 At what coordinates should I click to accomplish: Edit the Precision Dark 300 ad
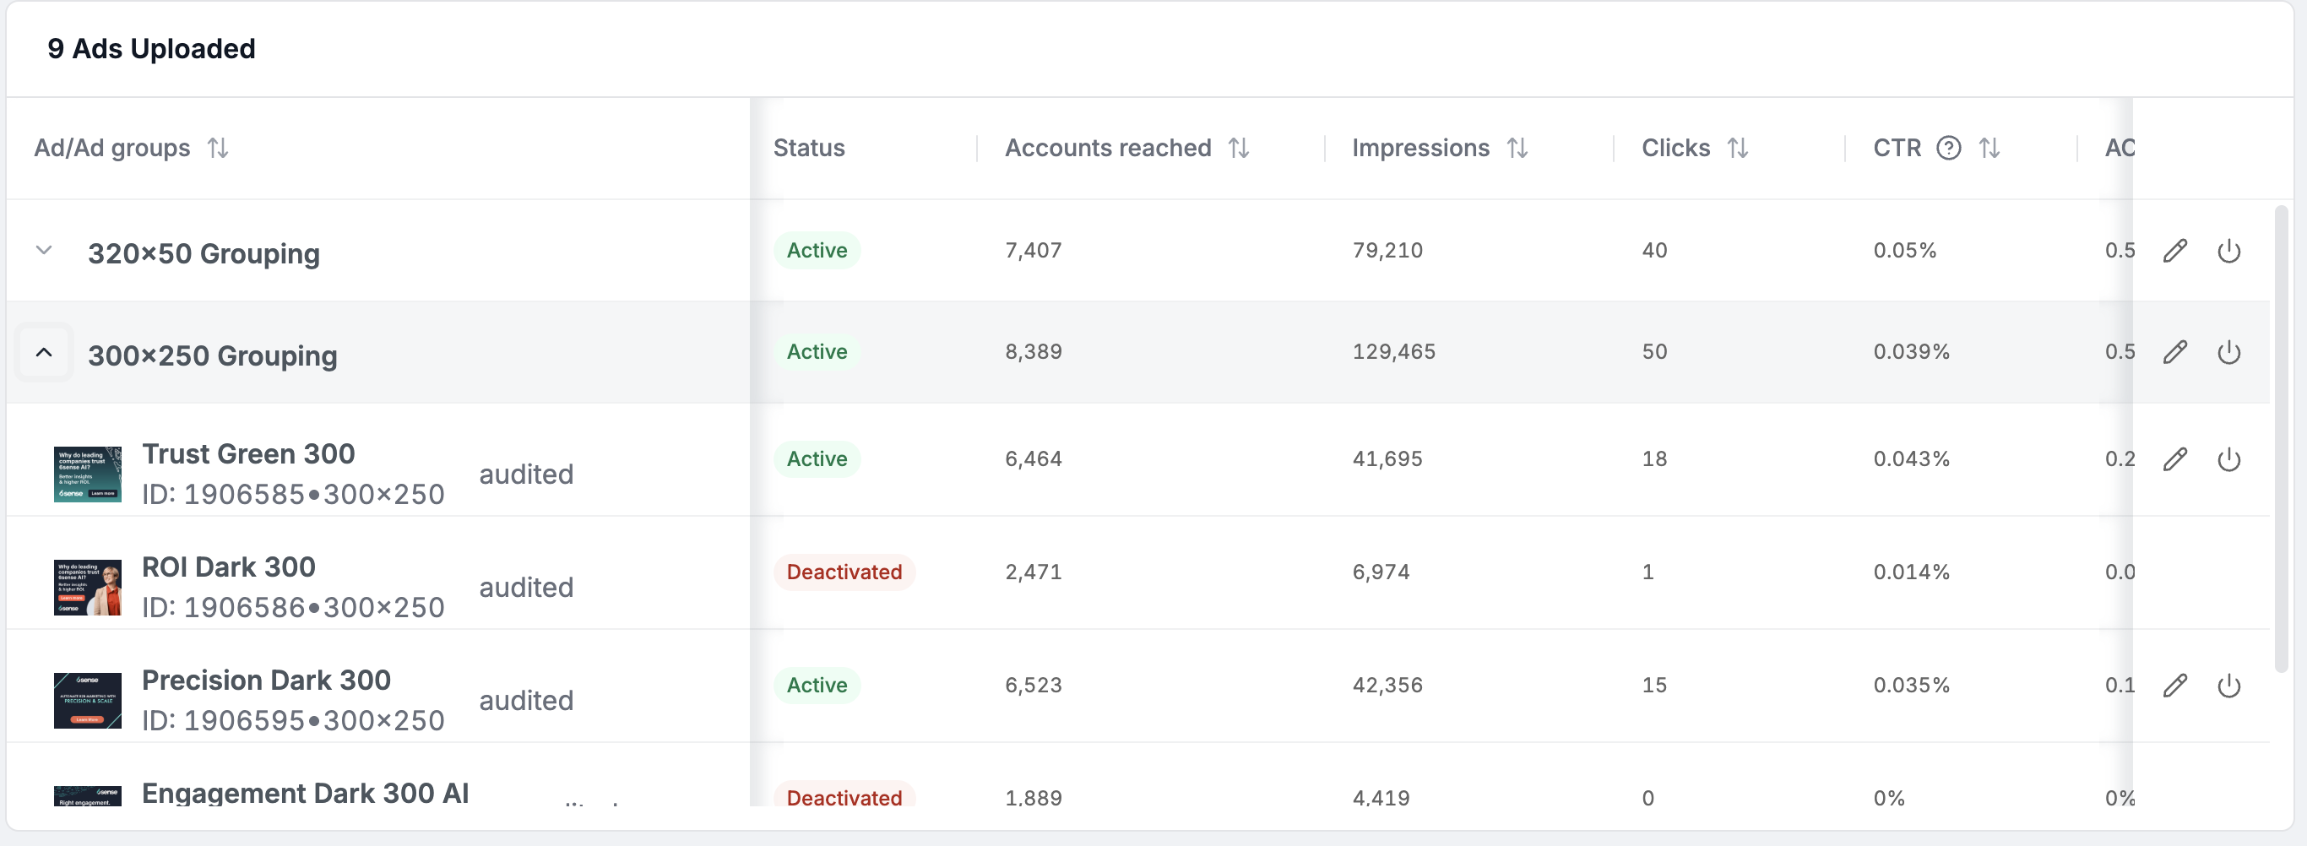pyautogui.click(x=2175, y=686)
